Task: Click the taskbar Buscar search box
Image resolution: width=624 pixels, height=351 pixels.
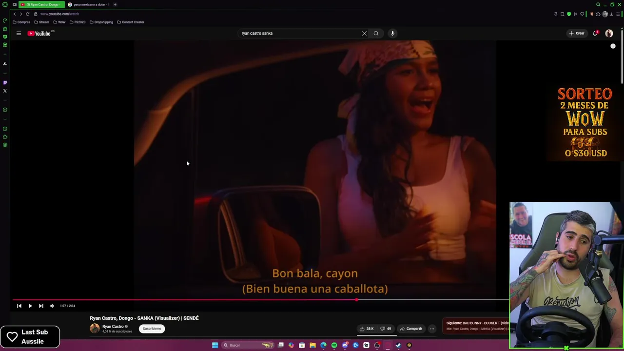Action: pos(248,345)
